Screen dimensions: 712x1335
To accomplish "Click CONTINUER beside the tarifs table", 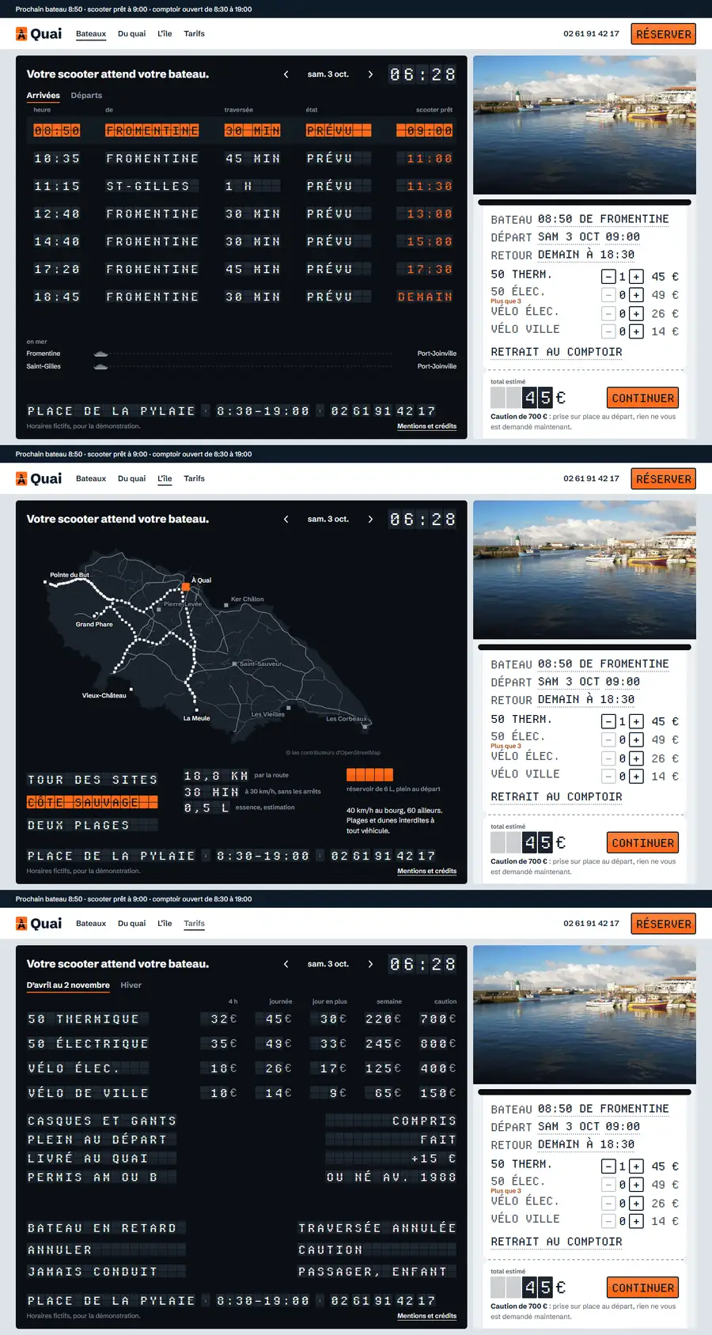I will coord(643,1288).
